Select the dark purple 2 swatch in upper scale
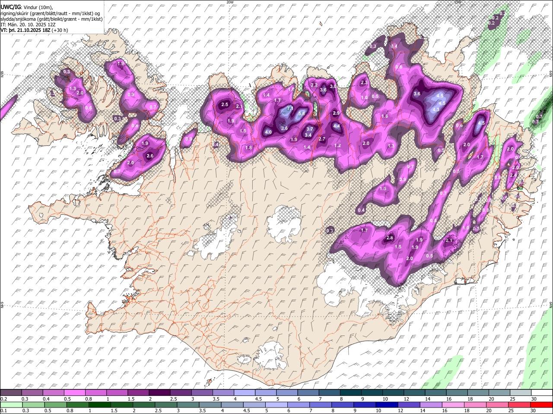The height and width of the screenshot is (414, 553). point(159,392)
